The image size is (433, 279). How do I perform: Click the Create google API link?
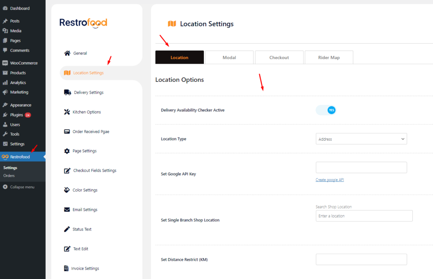click(x=329, y=180)
